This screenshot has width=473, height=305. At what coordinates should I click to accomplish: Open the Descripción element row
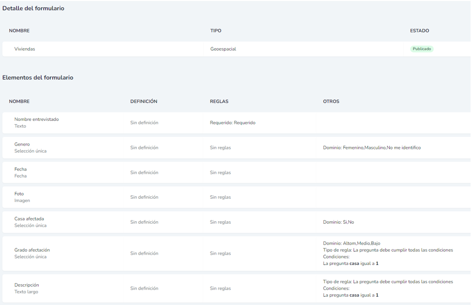[27, 285]
